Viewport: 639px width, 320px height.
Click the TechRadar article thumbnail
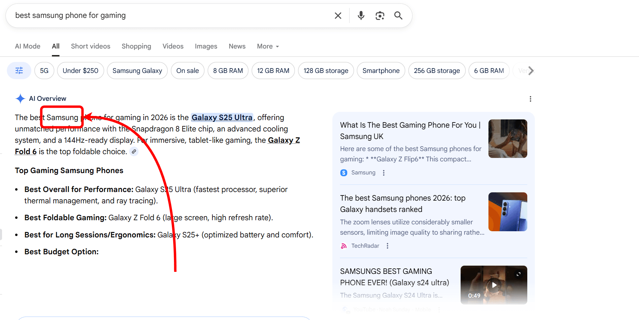[508, 212]
